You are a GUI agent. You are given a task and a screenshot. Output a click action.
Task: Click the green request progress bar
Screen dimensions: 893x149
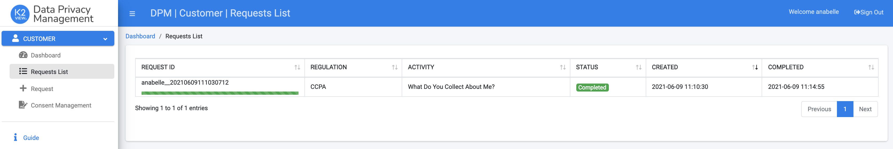(x=220, y=93)
